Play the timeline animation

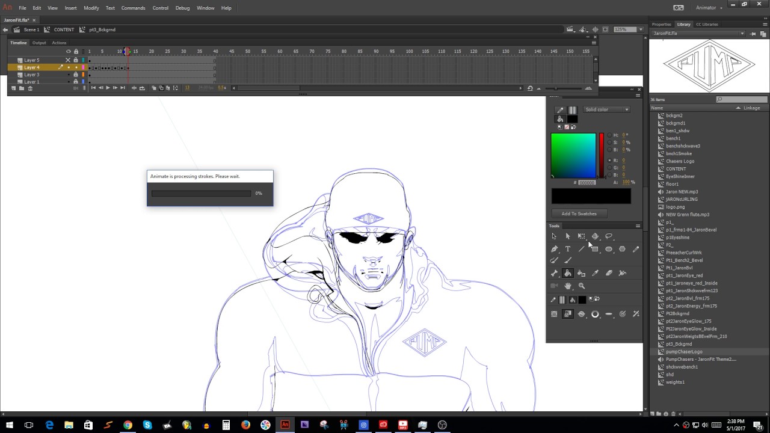[x=108, y=88]
